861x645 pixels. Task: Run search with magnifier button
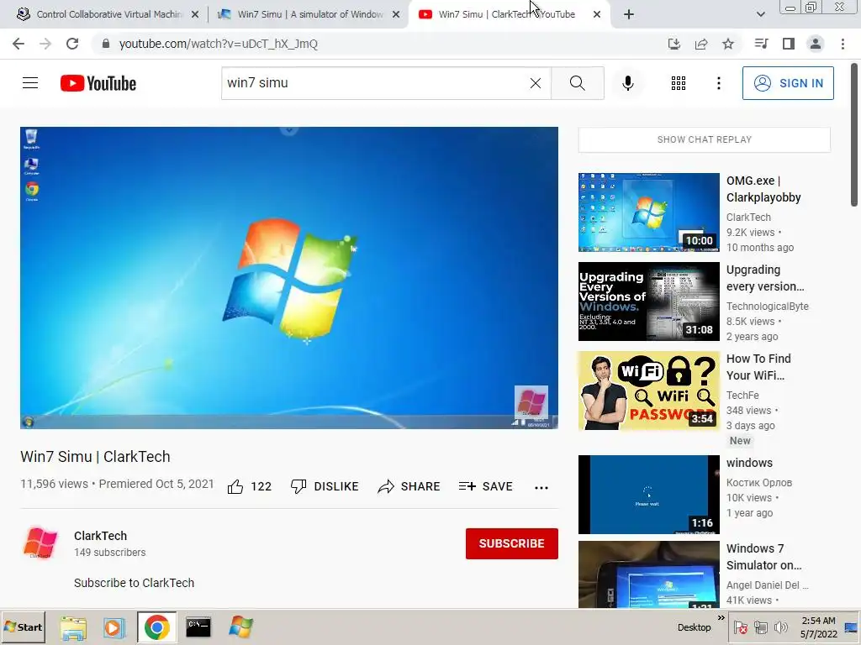pos(577,83)
